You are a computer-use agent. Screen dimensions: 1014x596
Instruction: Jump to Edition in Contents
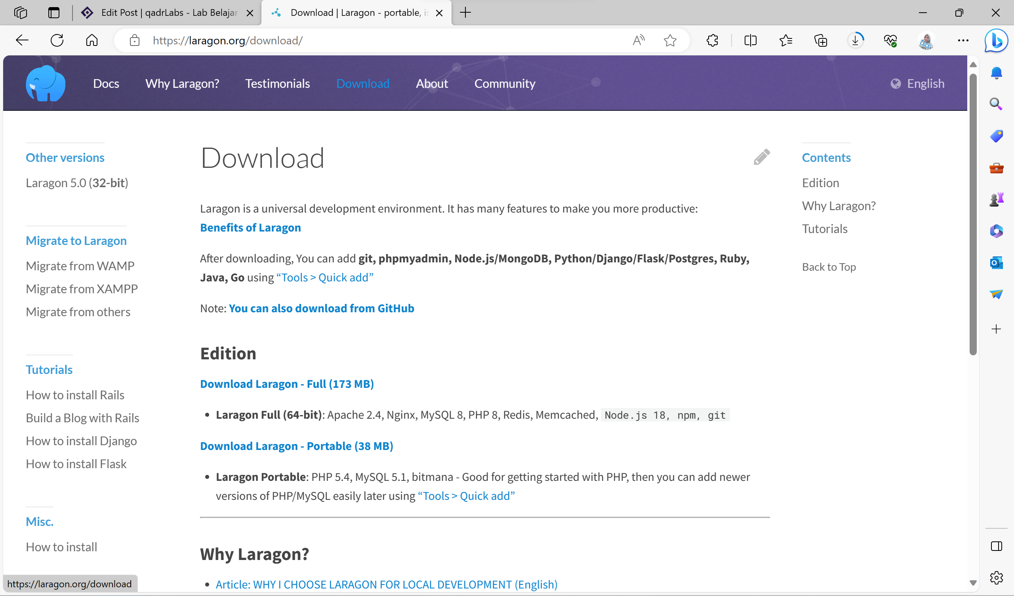coord(820,183)
